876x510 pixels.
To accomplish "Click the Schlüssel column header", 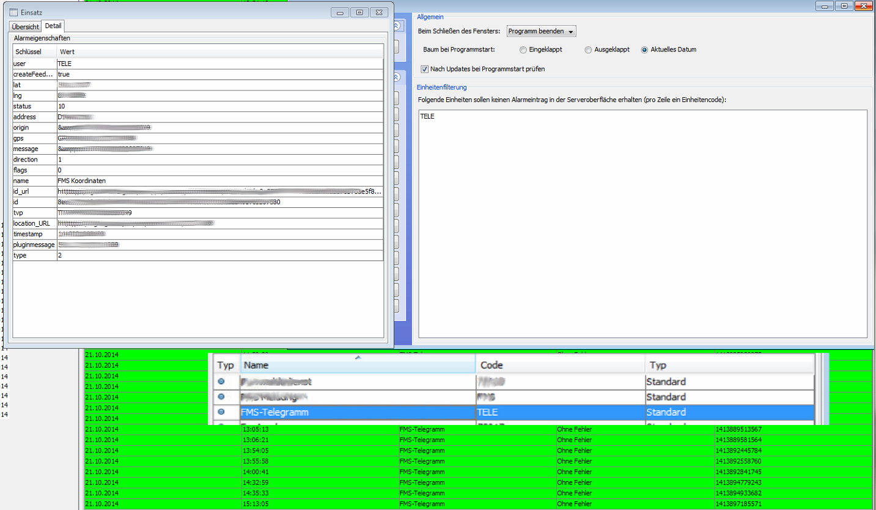I will coord(34,52).
